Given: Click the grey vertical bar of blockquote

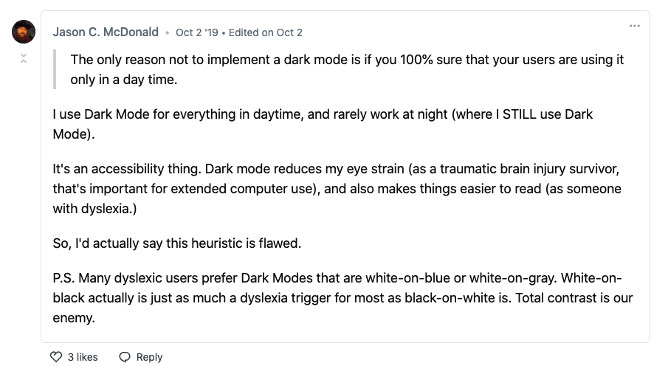Looking at the screenshot, I should (55, 69).
